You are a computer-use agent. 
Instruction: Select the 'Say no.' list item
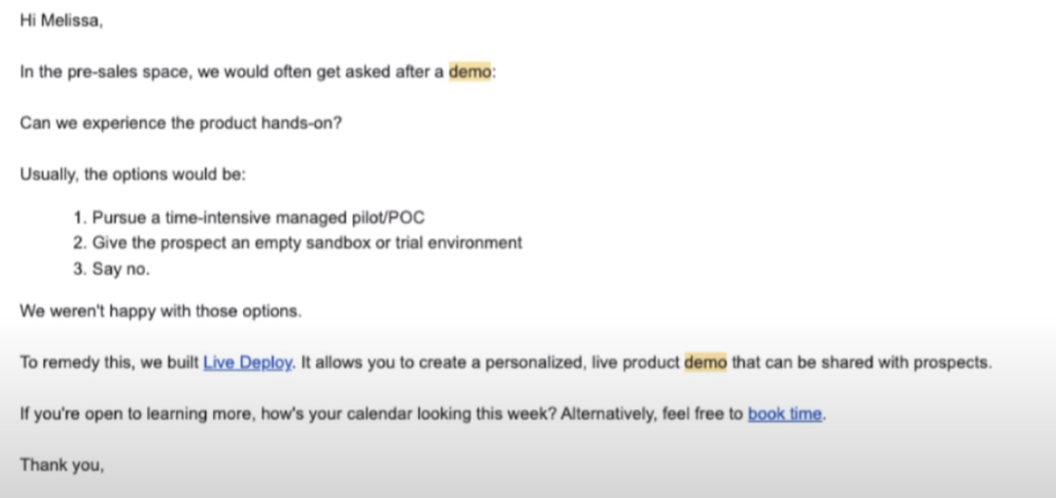click(120, 269)
